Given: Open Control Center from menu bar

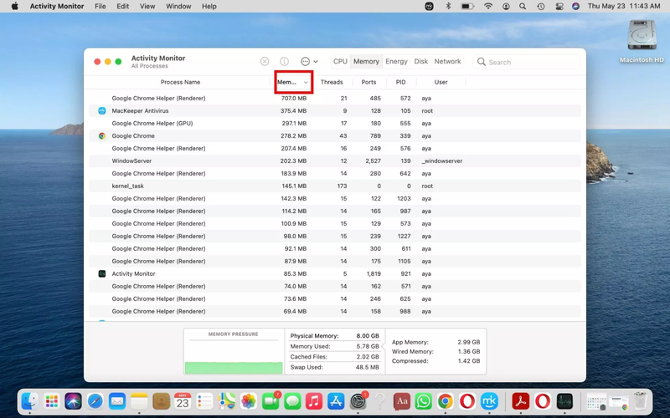Looking at the screenshot, I should pyautogui.click(x=559, y=6).
